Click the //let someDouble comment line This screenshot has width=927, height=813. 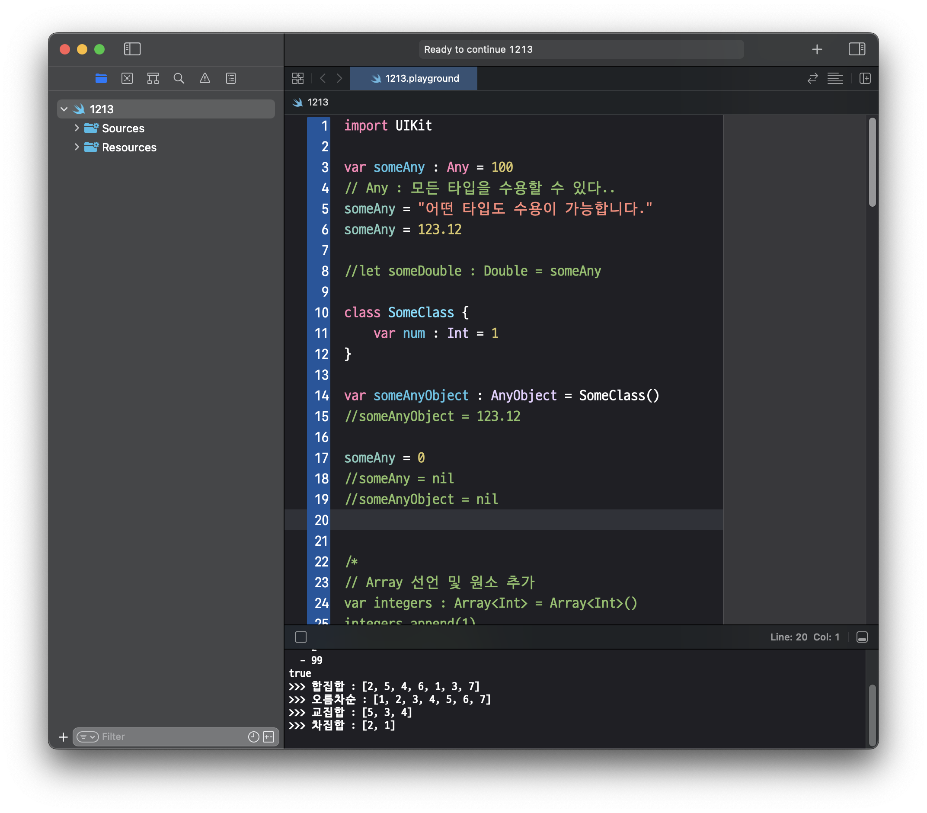click(x=473, y=271)
